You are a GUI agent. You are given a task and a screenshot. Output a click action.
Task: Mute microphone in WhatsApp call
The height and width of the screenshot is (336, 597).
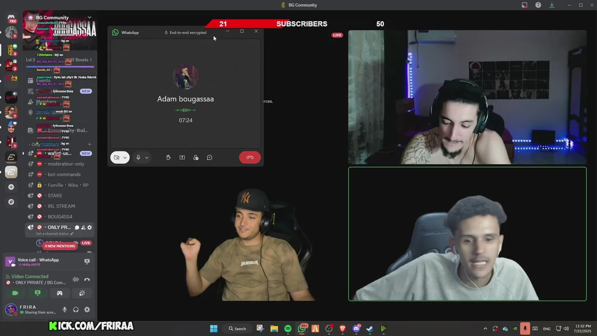138,157
